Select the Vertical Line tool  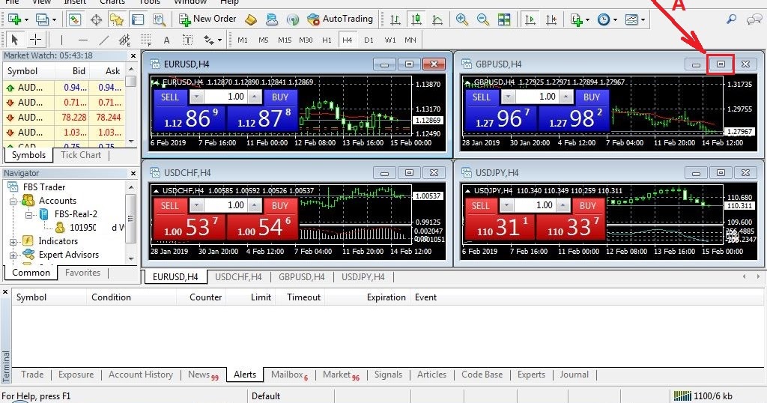tap(61, 40)
